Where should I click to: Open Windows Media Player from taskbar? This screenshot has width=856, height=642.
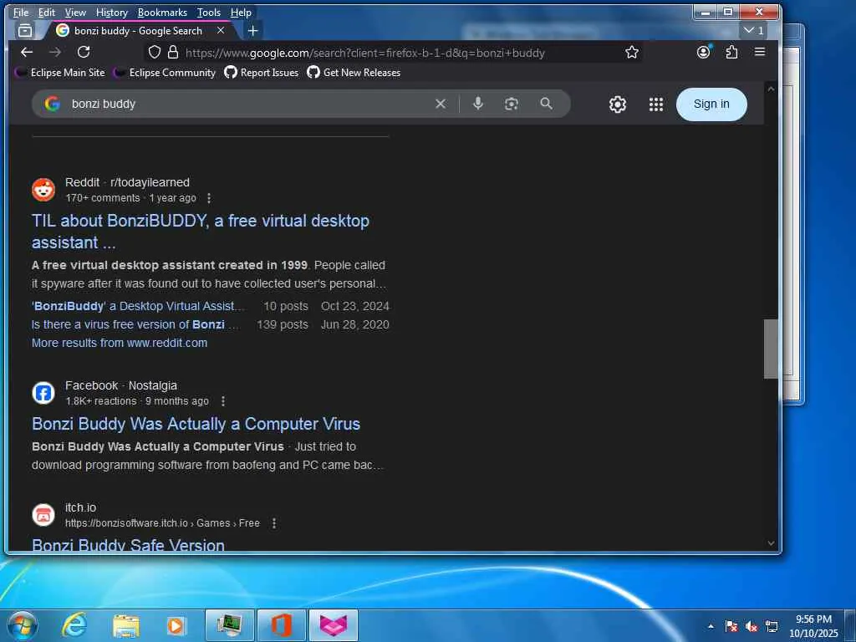[x=176, y=625]
